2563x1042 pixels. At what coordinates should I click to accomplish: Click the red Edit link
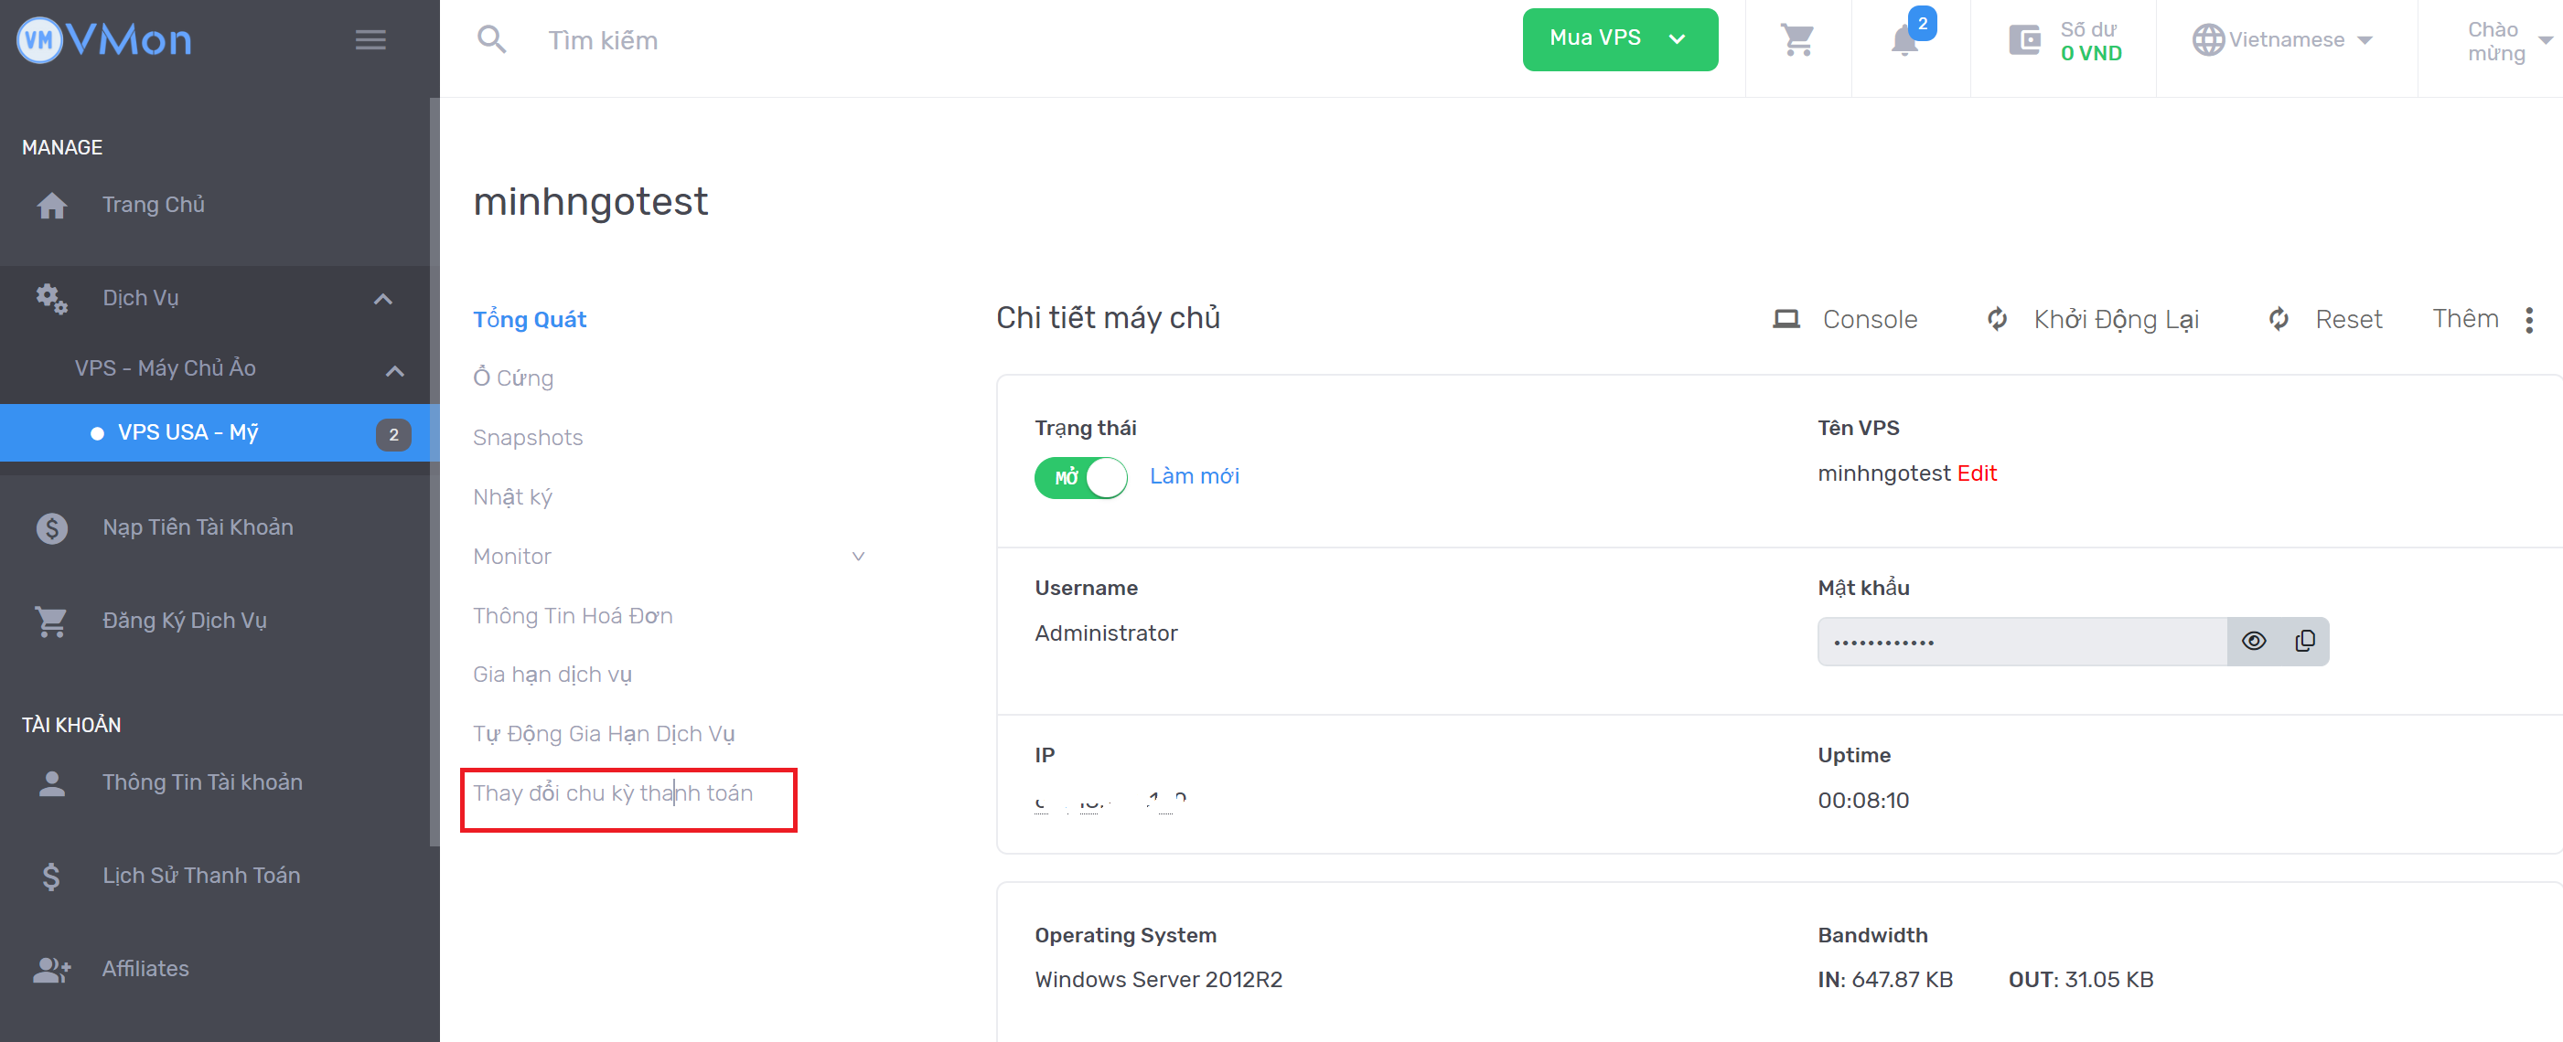[x=1976, y=473]
